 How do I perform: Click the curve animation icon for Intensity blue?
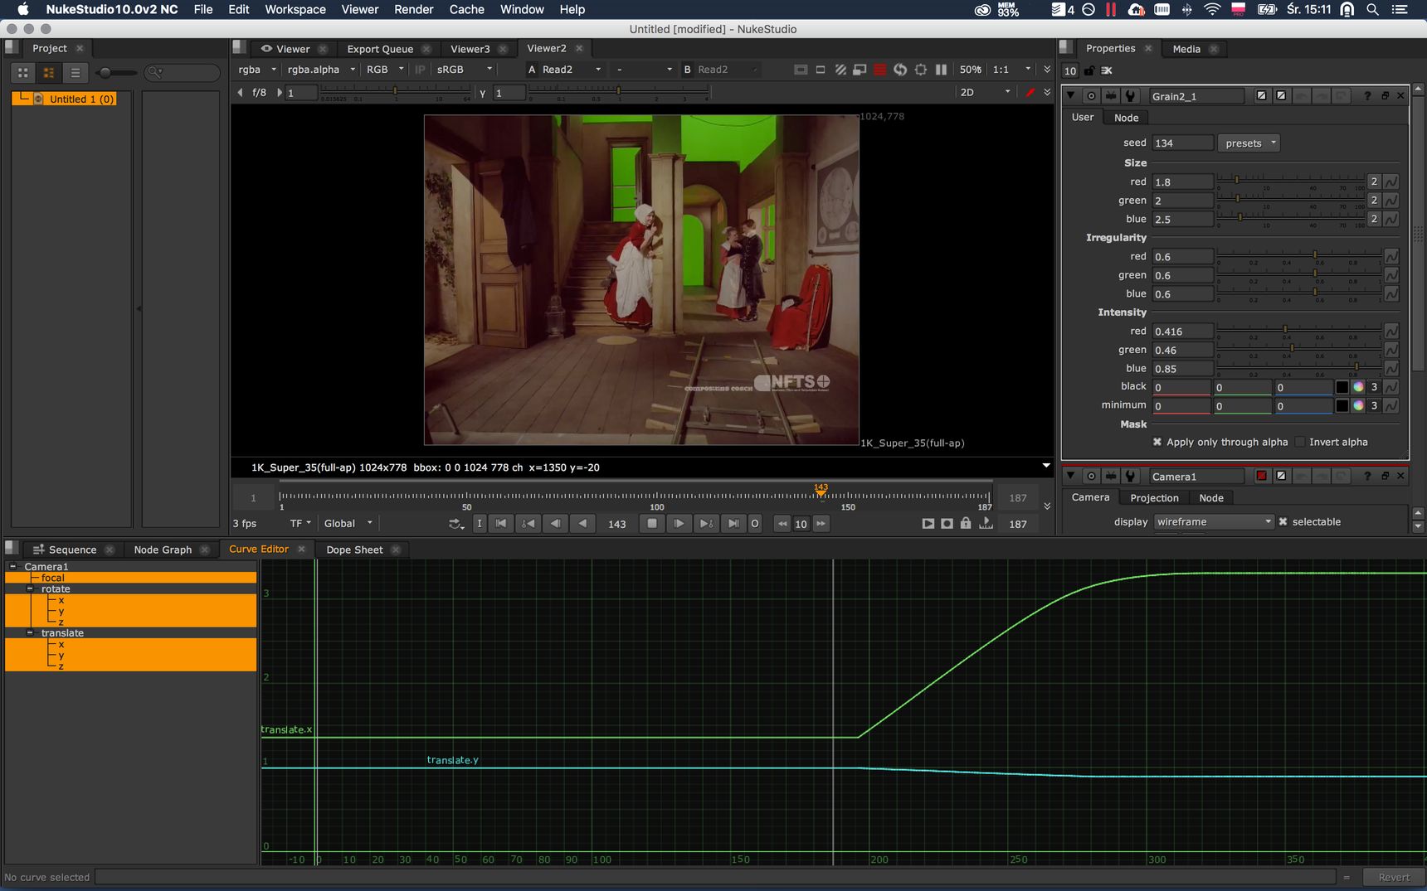tap(1391, 368)
